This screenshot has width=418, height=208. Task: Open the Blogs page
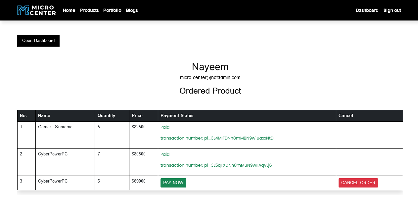pos(132,10)
